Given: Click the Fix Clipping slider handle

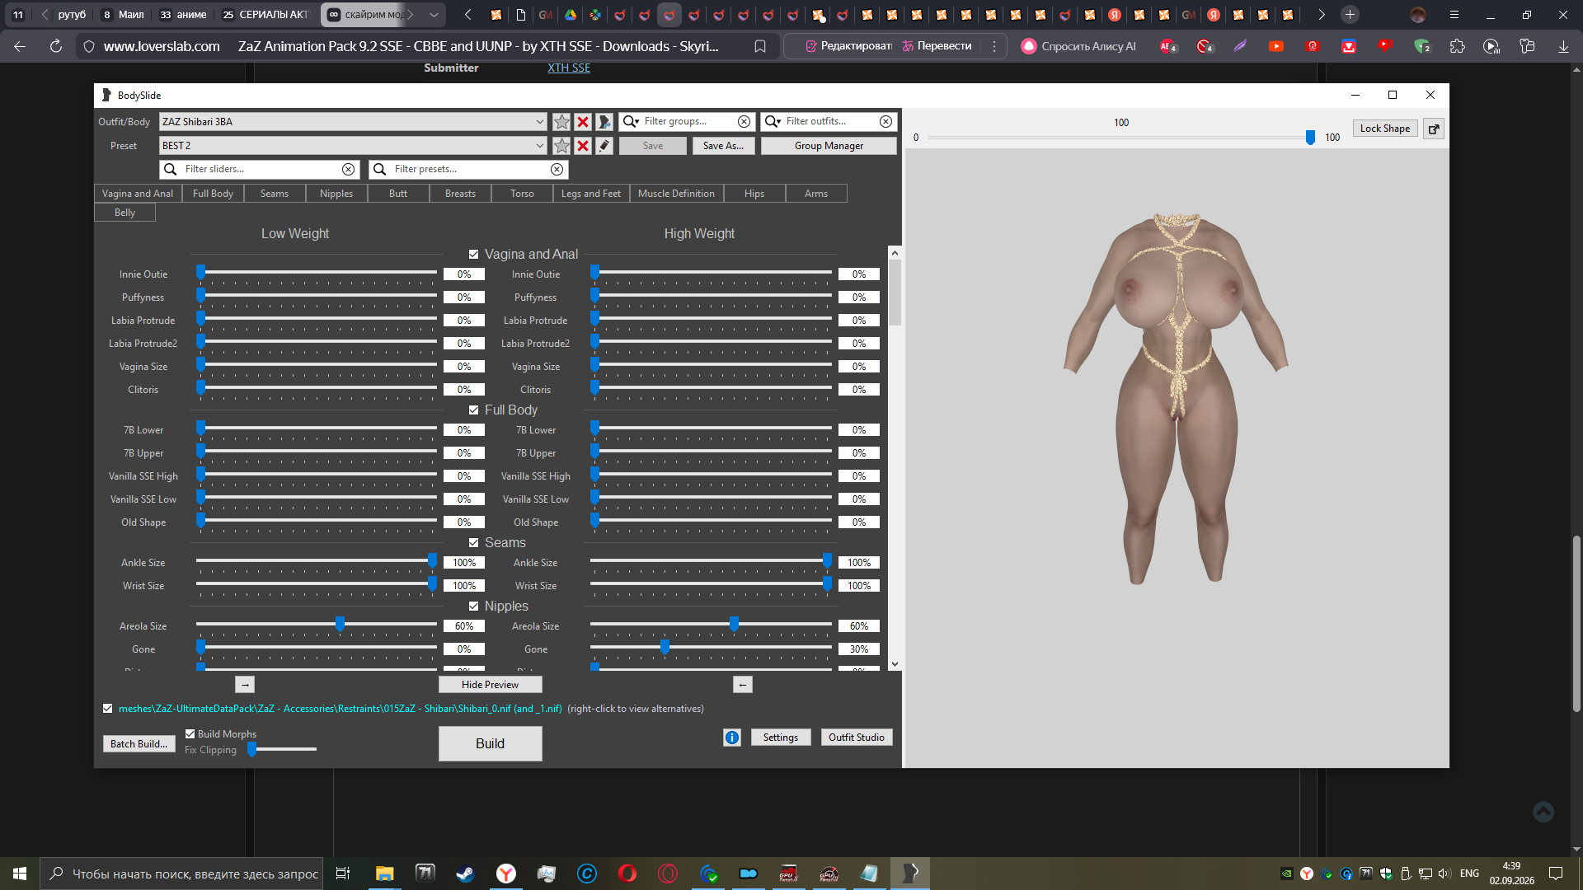Looking at the screenshot, I should [252, 748].
